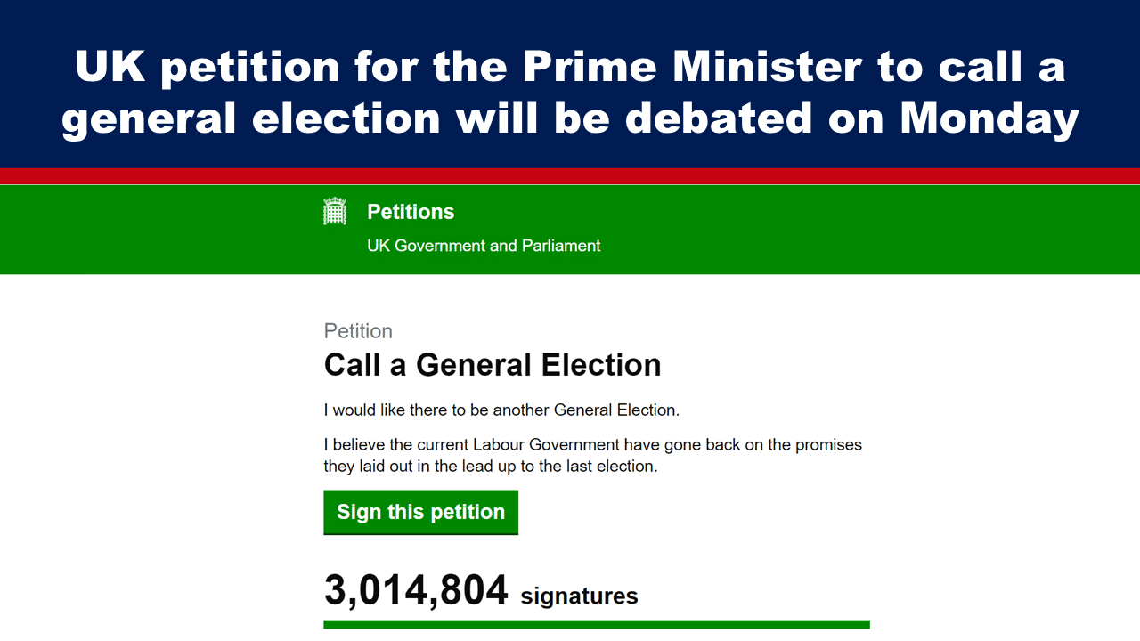Click the line "they laid out in the lead up"
The image size is (1140, 641).
pyautogui.click(x=490, y=466)
